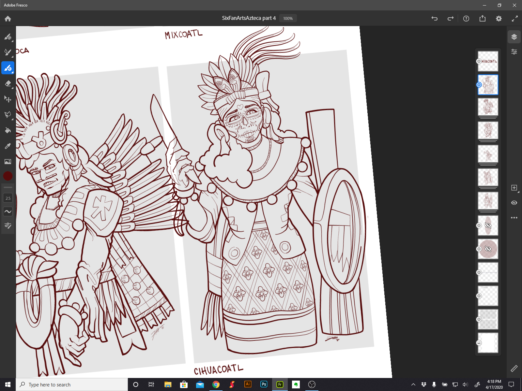This screenshot has width=522, height=391.
Task: Open Google Chrome from taskbar
Action: 216,384
